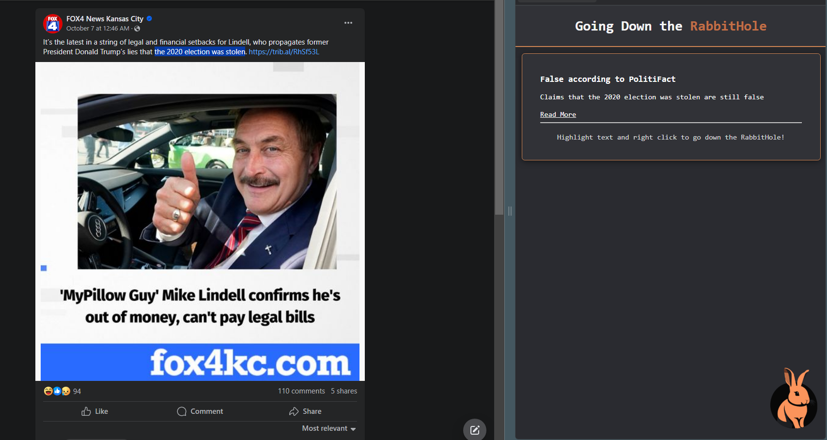Click the fox4kc.com banner

click(200, 362)
